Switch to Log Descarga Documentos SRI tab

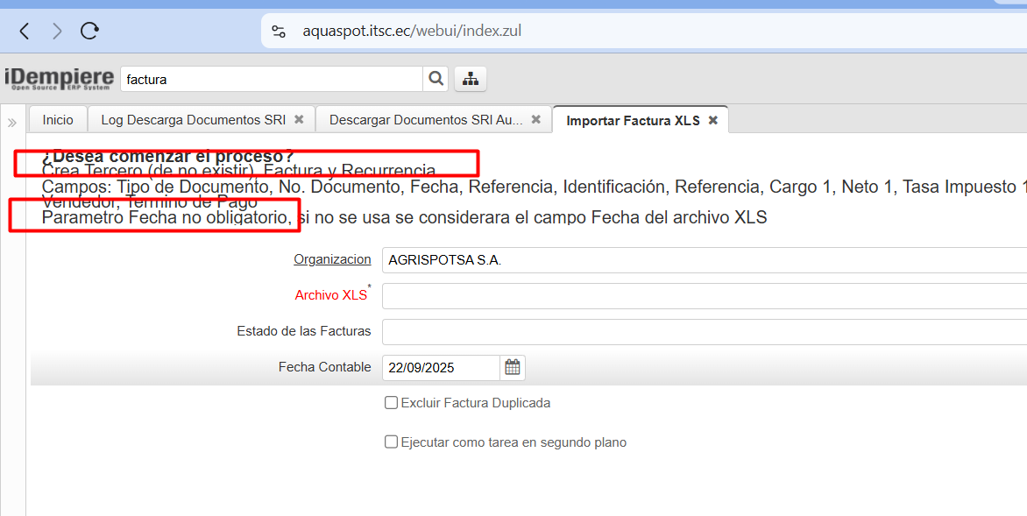(x=193, y=120)
